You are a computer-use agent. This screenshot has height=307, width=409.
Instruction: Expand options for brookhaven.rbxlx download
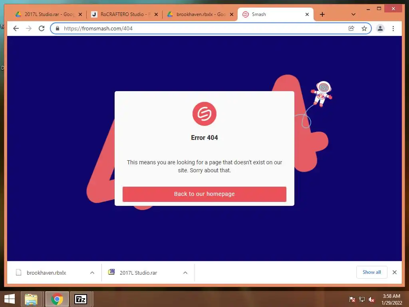(x=92, y=273)
